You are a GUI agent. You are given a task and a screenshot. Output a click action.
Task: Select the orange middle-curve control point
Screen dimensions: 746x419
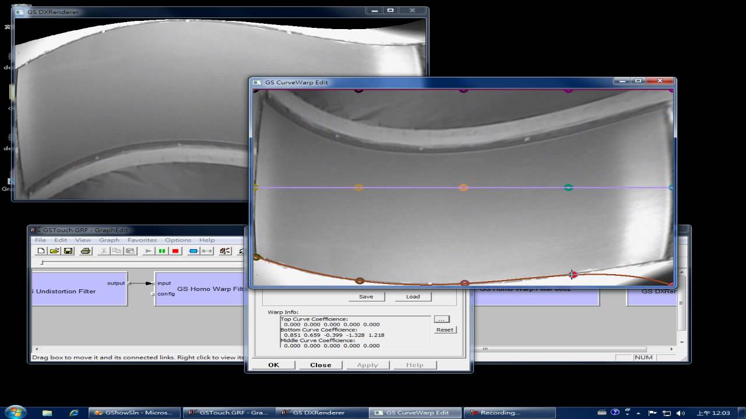tap(463, 187)
